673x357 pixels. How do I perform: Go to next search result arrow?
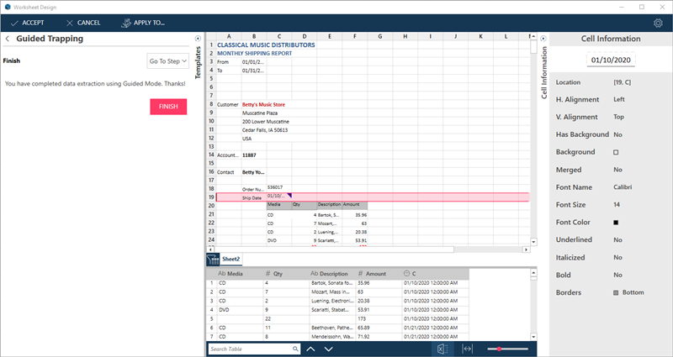pyautogui.click(x=329, y=349)
